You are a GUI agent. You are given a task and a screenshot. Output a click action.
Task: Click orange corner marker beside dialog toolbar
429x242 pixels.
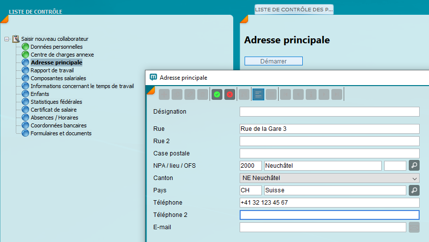[x=151, y=91]
